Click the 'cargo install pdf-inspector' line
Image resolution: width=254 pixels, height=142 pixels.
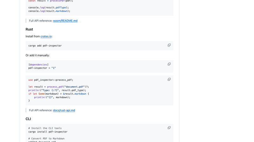point(48,132)
